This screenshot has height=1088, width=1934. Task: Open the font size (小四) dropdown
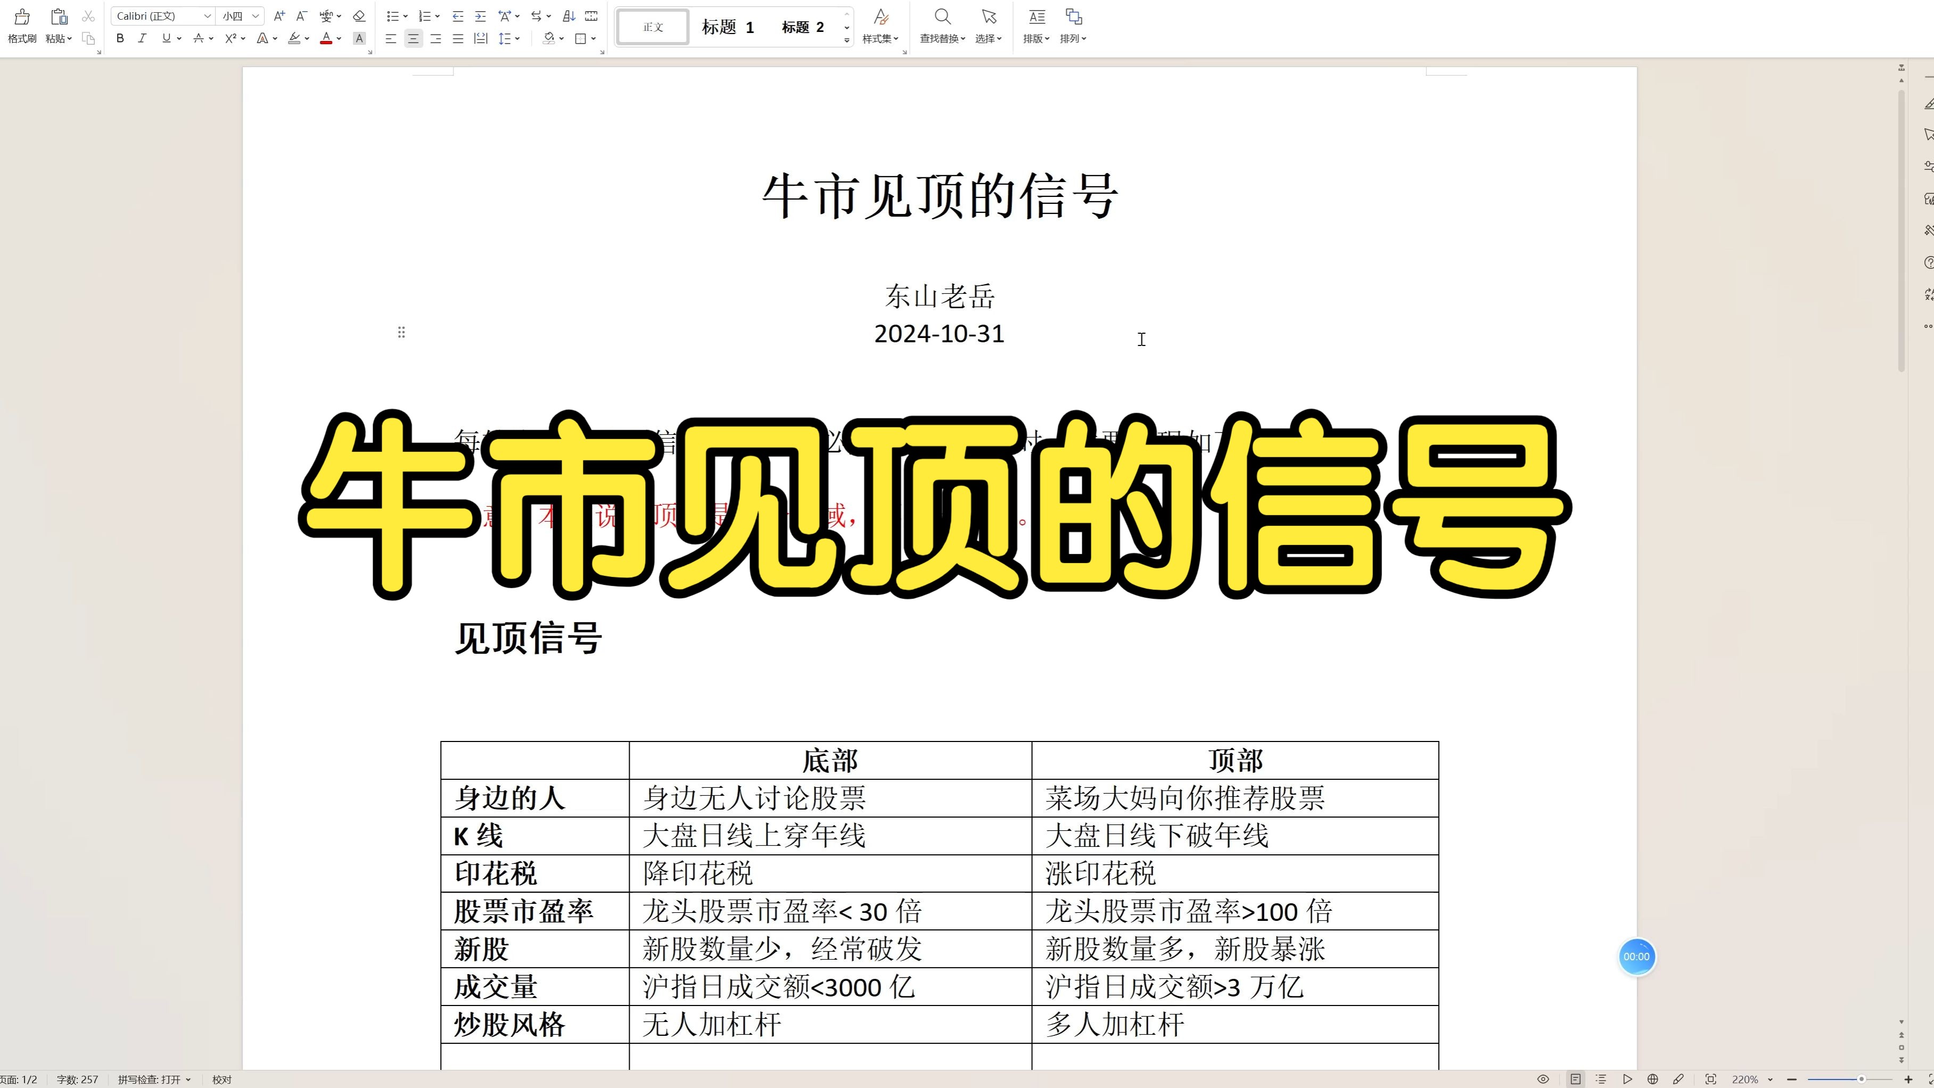coord(256,16)
